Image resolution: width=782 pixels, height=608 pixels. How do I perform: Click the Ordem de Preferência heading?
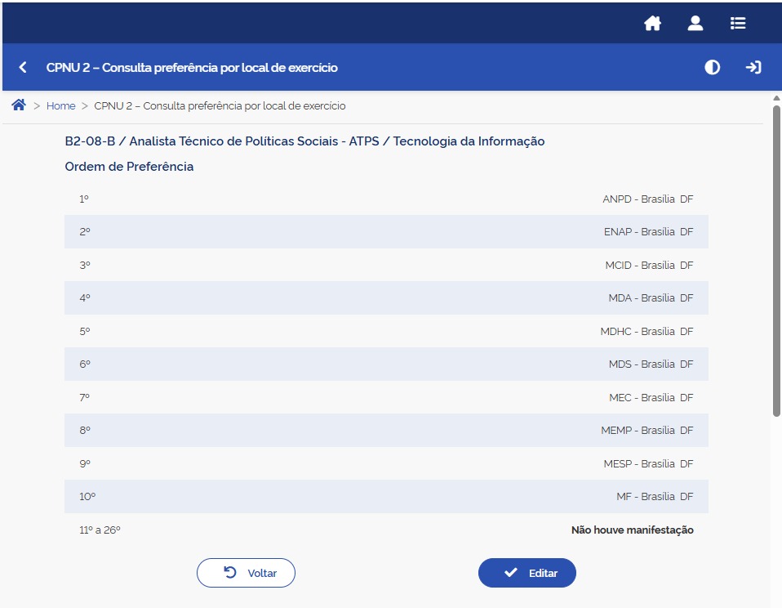coord(129,166)
